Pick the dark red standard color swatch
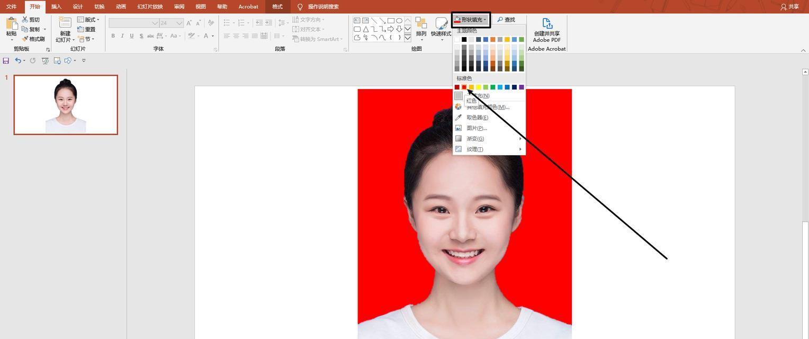The image size is (809, 339). (x=457, y=87)
